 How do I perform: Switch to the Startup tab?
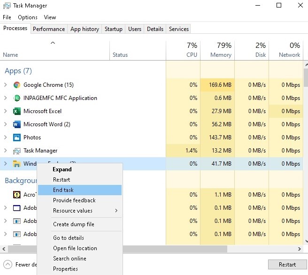pyautogui.click(x=113, y=29)
